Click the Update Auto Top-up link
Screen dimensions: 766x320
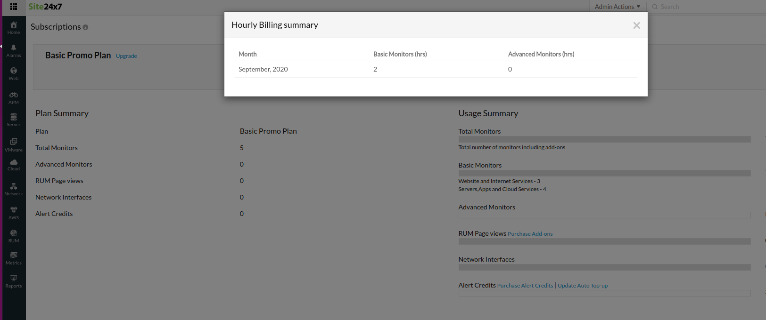(x=583, y=286)
